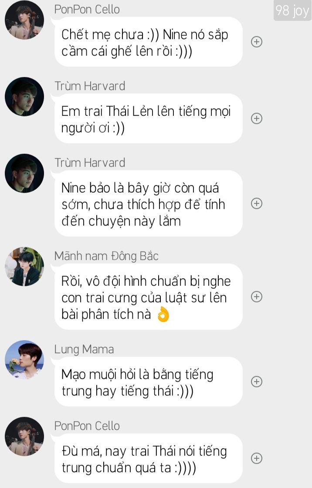Tap the plus icon beside "Mạo muội hỏi" message
The height and width of the screenshot is (488, 312).
tap(257, 382)
